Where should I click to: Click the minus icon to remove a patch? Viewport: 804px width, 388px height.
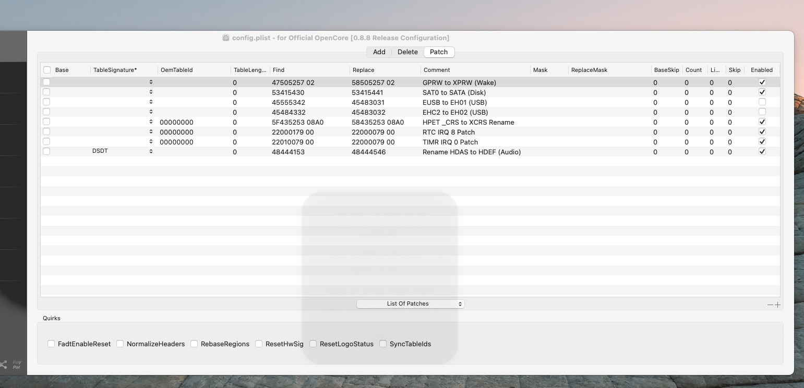(770, 305)
